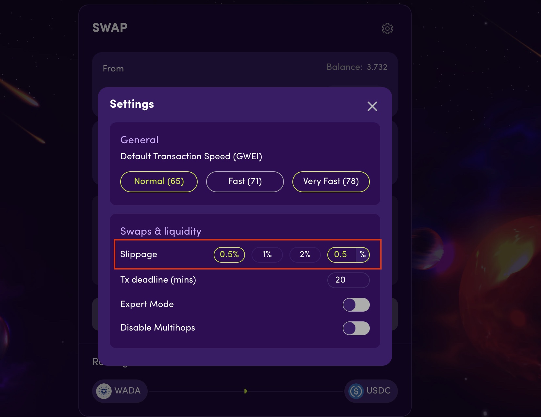Set slippage to 1% preset
Image resolution: width=541 pixels, height=417 pixels.
tap(267, 255)
